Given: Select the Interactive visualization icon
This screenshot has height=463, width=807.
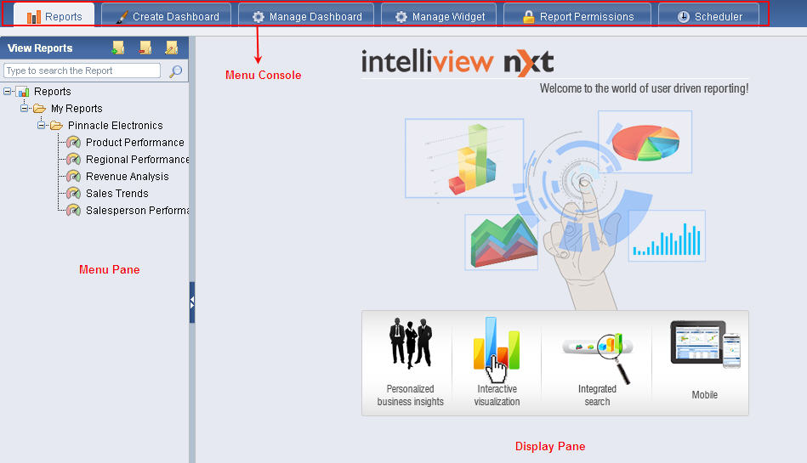Looking at the screenshot, I should pos(496,348).
